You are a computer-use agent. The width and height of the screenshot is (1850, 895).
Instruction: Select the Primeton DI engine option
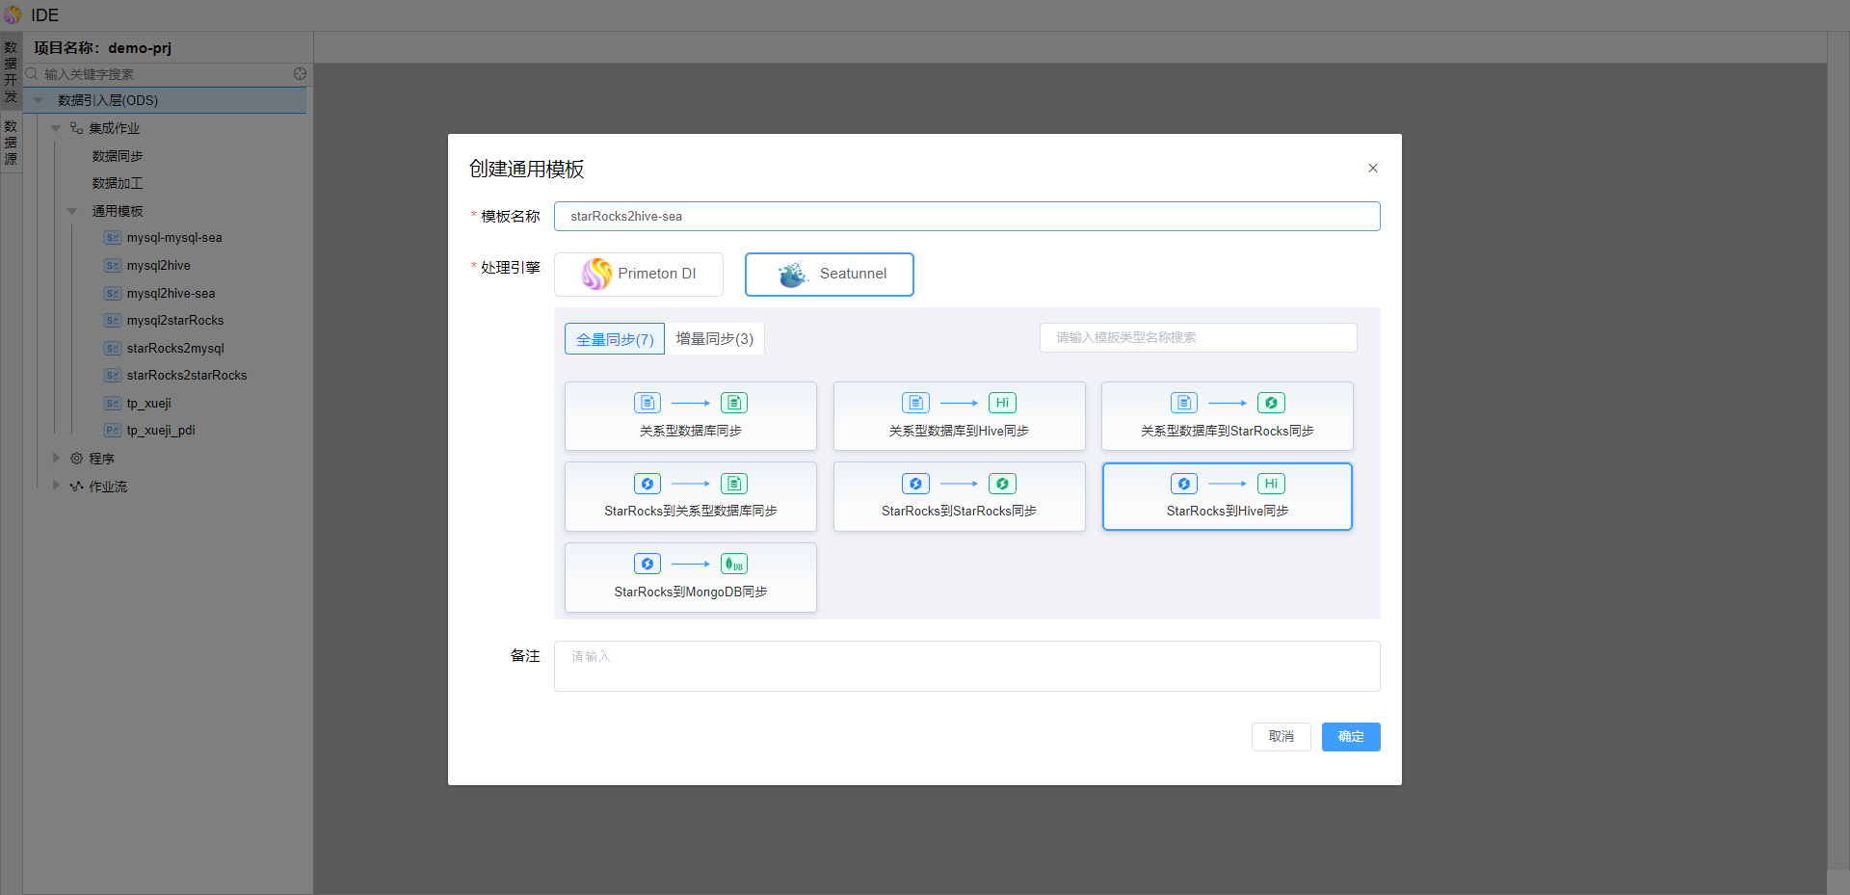click(x=638, y=275)
